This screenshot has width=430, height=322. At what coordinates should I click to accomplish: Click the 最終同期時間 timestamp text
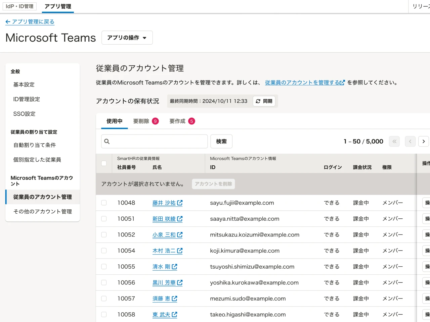coord(209,101)
